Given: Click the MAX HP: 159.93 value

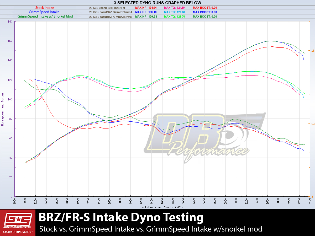Looking at the screenshot, I should tap(145, 17).
